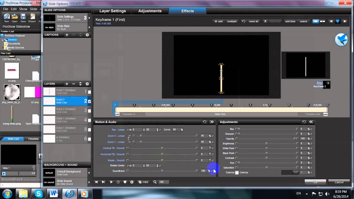Image resolution: width=354 pixels, height=199 pixels.
Task: Collapse the Adjustments panel with double-arrow
Action: pyautogui.click(x=311, y=122)
